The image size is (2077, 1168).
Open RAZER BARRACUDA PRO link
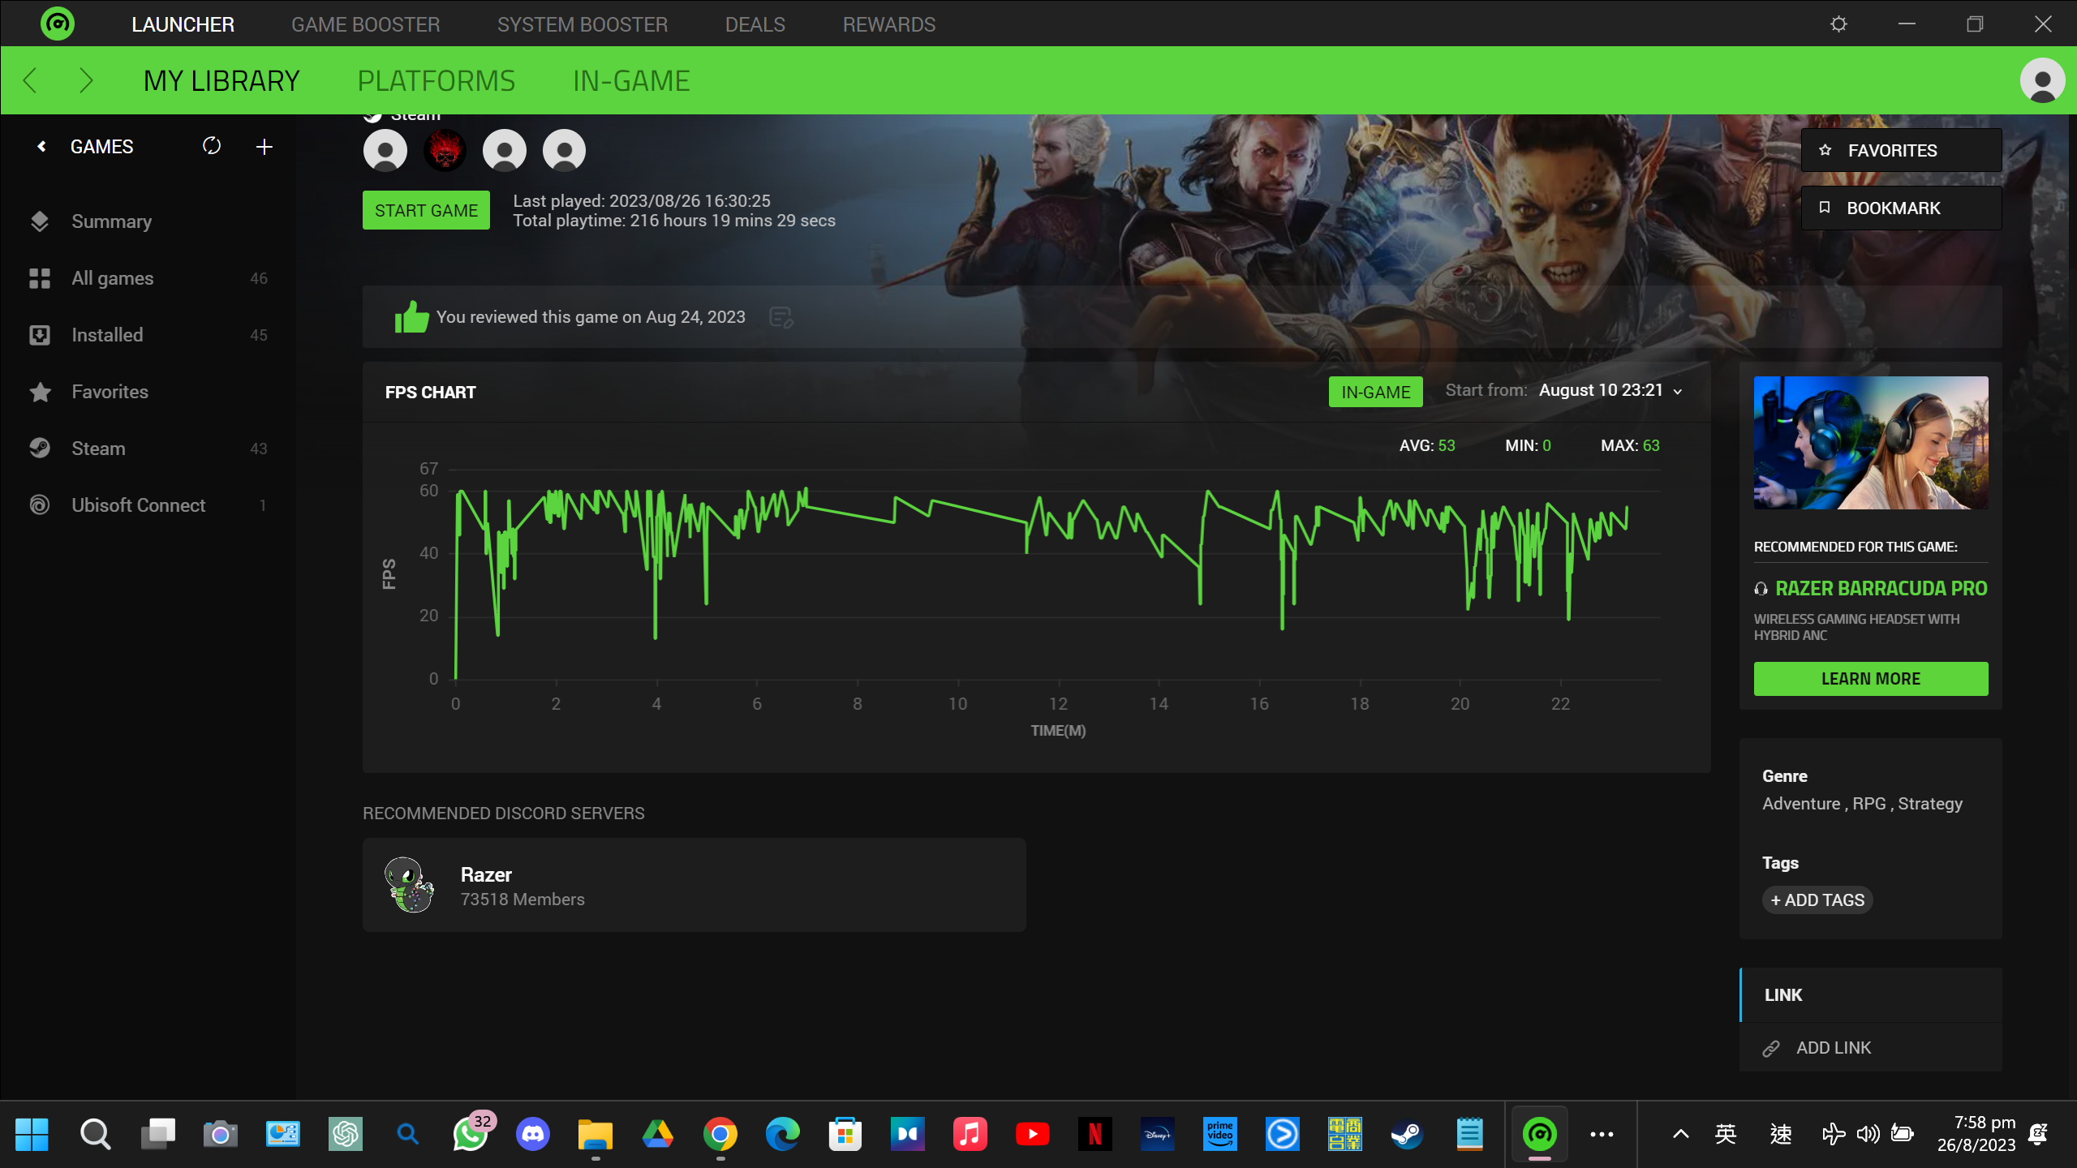[1881, 588]
